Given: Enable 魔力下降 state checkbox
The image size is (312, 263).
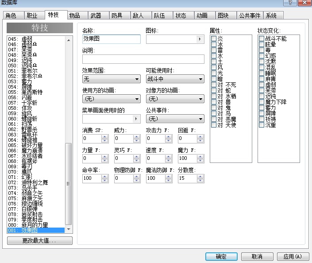Looking at the screenshot, I should pyautogui.click(x=262, y=102).
